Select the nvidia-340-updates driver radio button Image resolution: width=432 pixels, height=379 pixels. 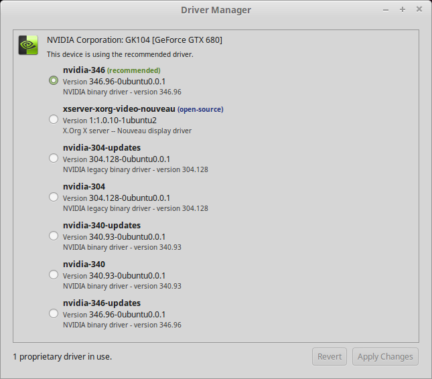click(54, 236)
